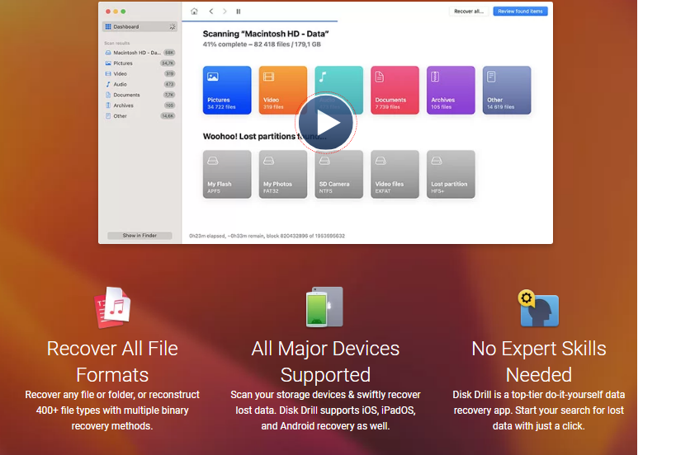Click the Show in Finder button
Viewport: 676px width, 455px height.
click(x=139, y=236)
